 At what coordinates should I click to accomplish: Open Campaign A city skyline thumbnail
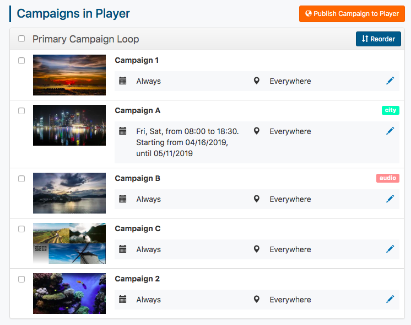click(69, 125)
